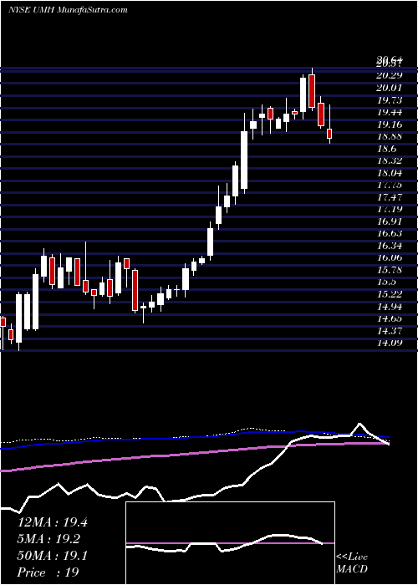
Task: Click the 16.06 price axis label
Action: [390, 257]
